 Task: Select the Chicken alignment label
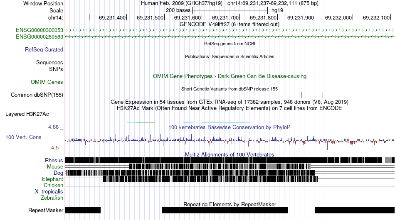point(53,185)
